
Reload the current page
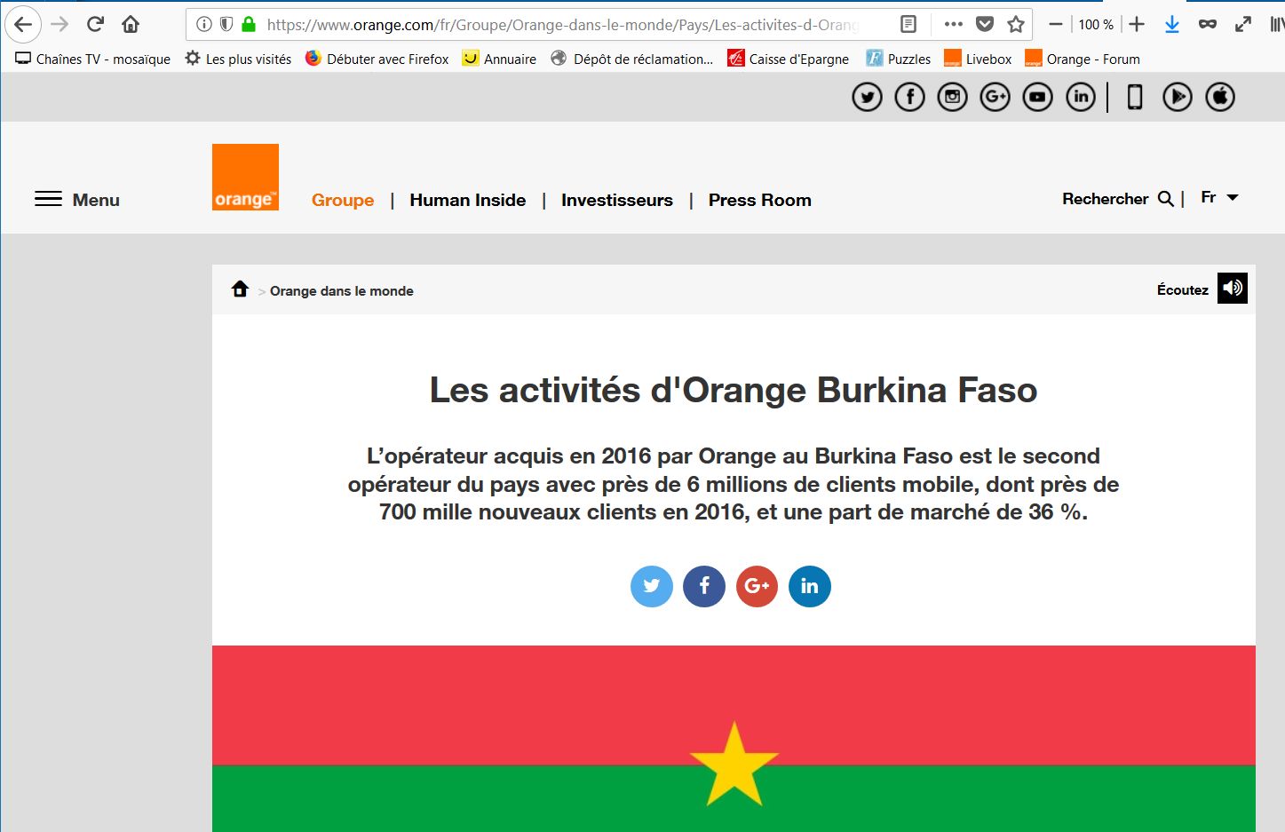coord(95,25)
